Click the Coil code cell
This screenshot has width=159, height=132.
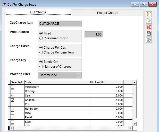coord(57,104)
